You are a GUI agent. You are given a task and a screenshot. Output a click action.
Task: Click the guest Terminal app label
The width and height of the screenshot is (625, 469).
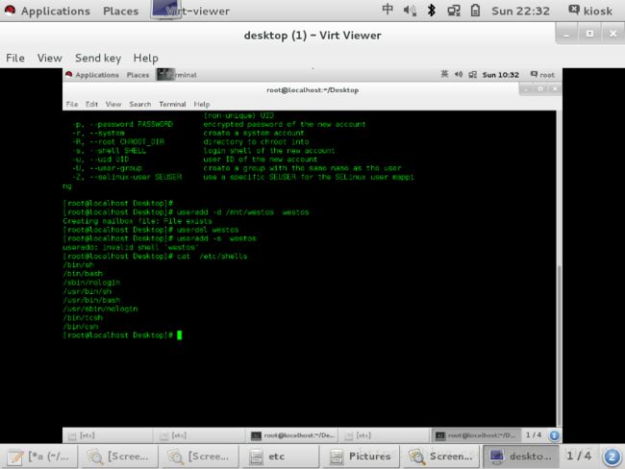point(177,75)
